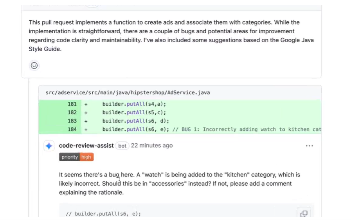
Task: Open the AdService.java file path header
Action: coord(128,93)
